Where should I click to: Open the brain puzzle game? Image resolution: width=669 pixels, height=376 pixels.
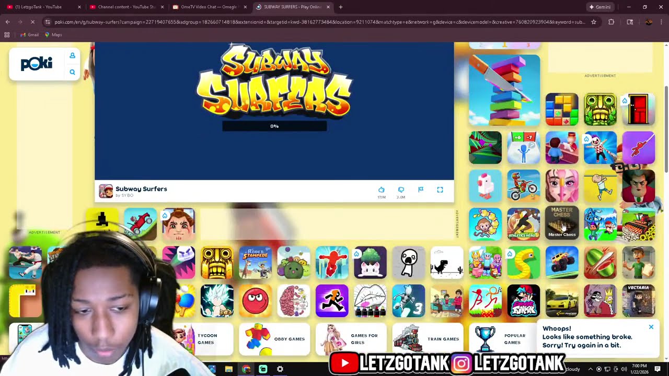pos(294,301)
